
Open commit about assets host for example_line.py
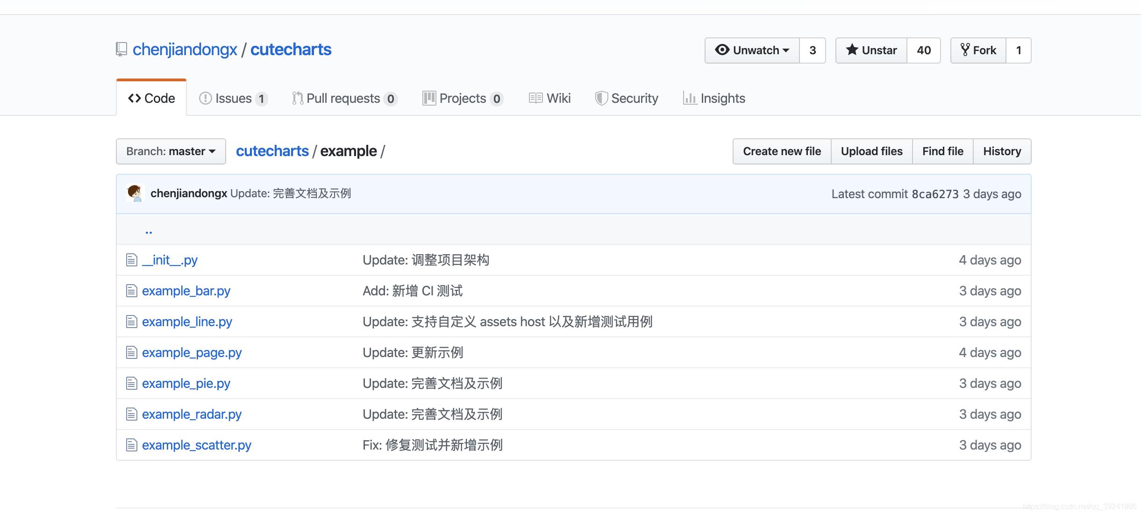tap(507, 322)
